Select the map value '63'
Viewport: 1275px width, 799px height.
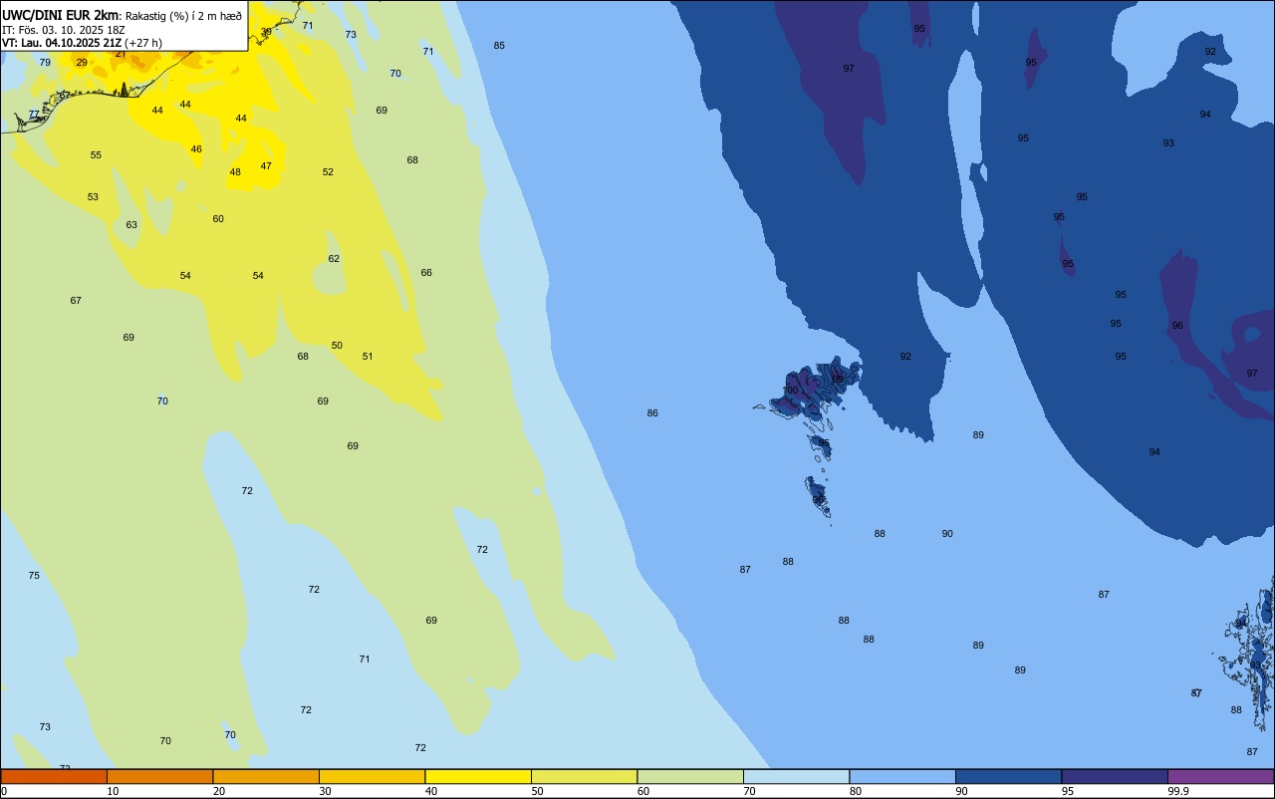131,225
